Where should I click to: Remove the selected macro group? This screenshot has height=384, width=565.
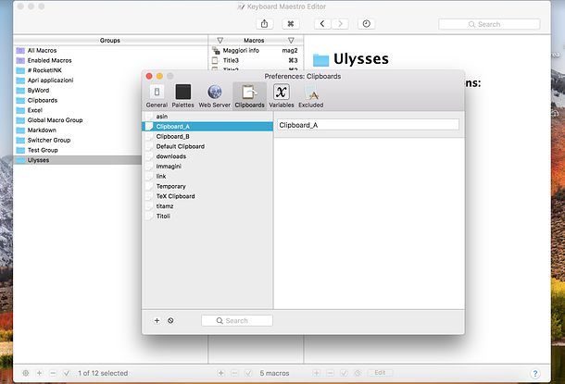53,373
